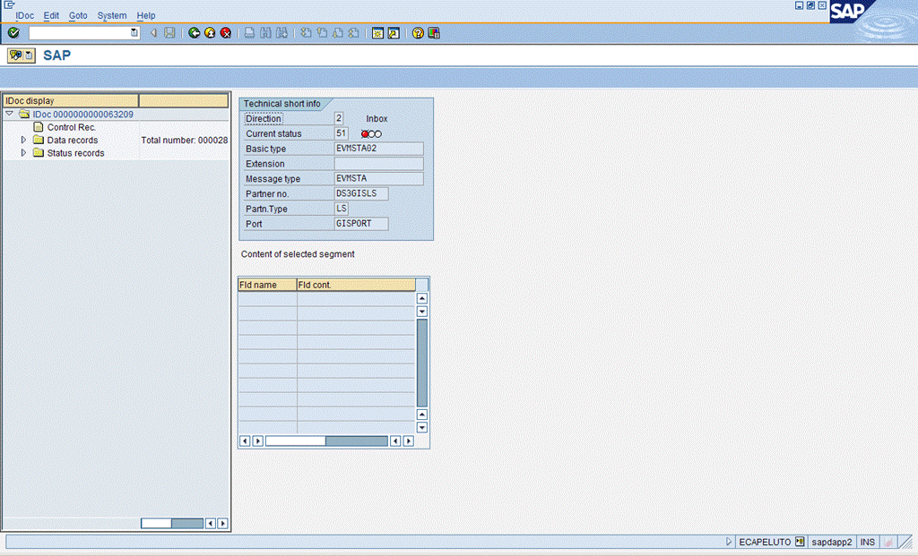Click the yellow Exit arrow icon
This screenshot has height=556, width=918.
point(210,33)
